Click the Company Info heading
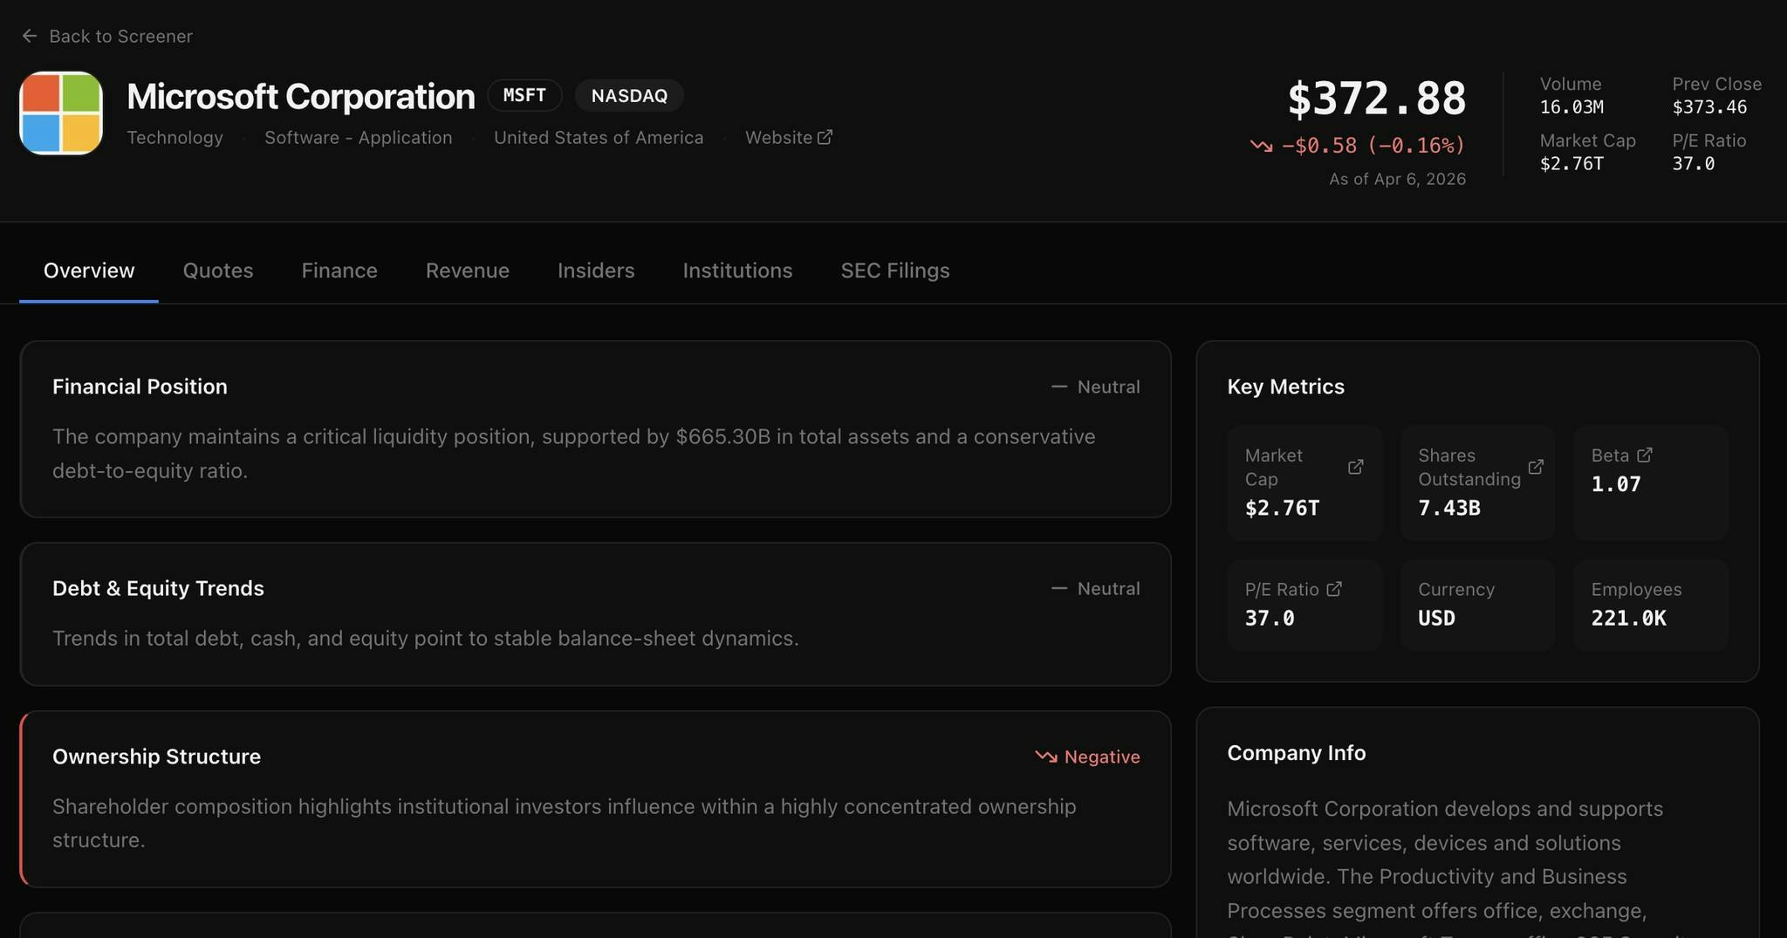This screenshot has width=1787, height=938. pyautogui.click(x=1296, y=753)
